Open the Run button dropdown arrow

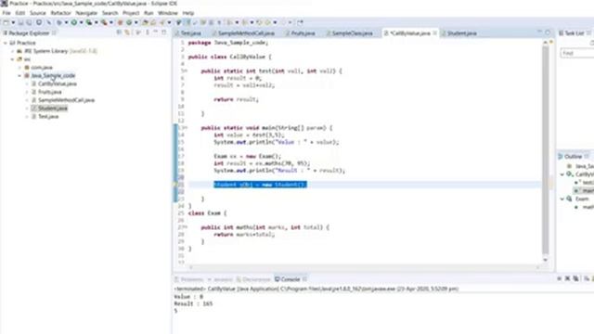pos(81,22)
